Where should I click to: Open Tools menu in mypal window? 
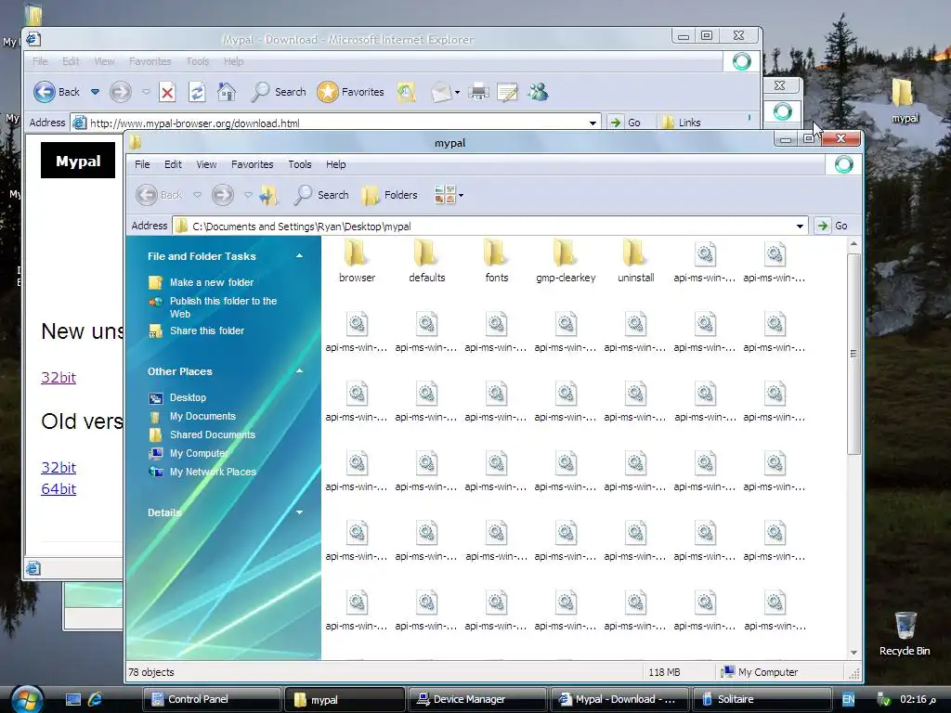click(x=300, y=165)
